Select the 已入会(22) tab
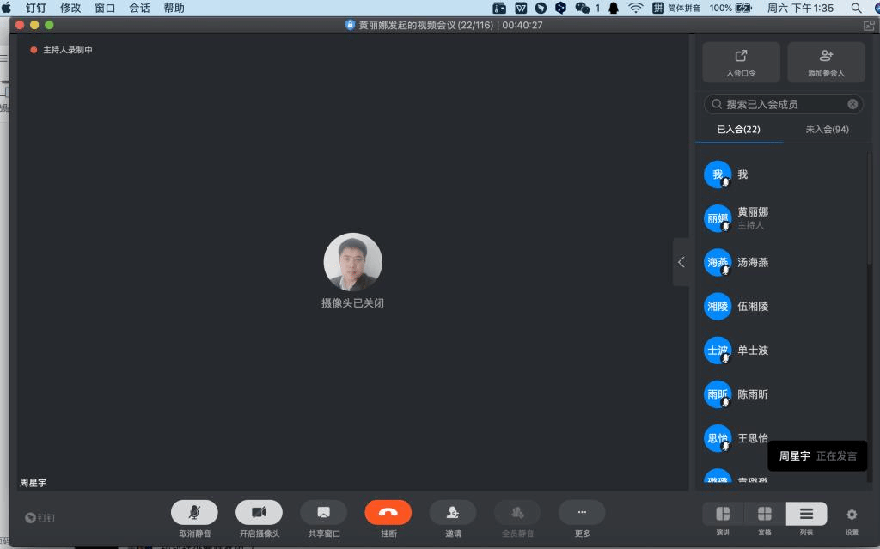 point(738,129)
